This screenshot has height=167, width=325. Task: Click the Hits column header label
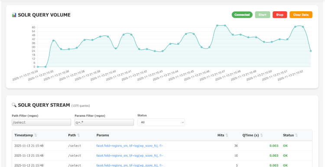221,135
